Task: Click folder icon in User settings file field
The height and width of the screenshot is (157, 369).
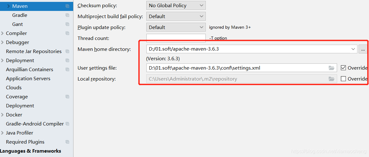Action: tap(331, 68)
